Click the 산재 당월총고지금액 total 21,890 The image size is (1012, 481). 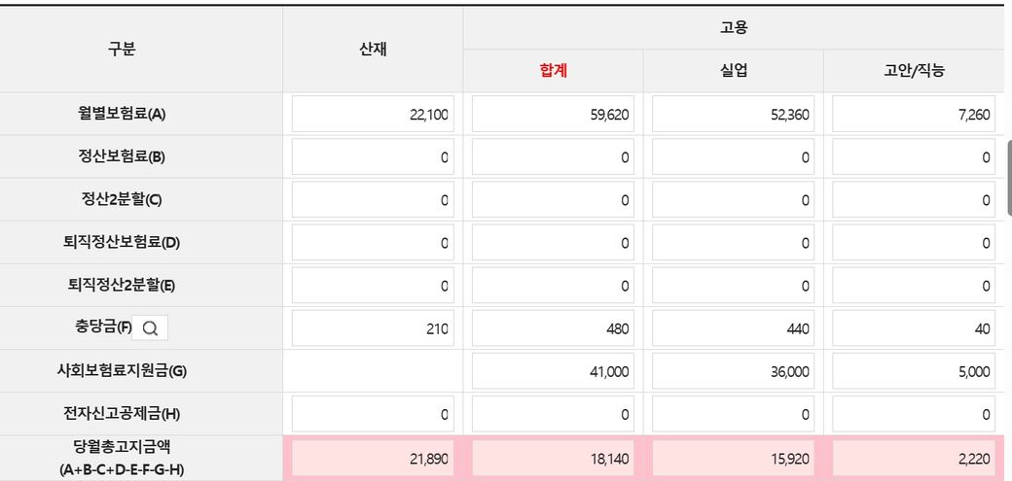(373, 458)
